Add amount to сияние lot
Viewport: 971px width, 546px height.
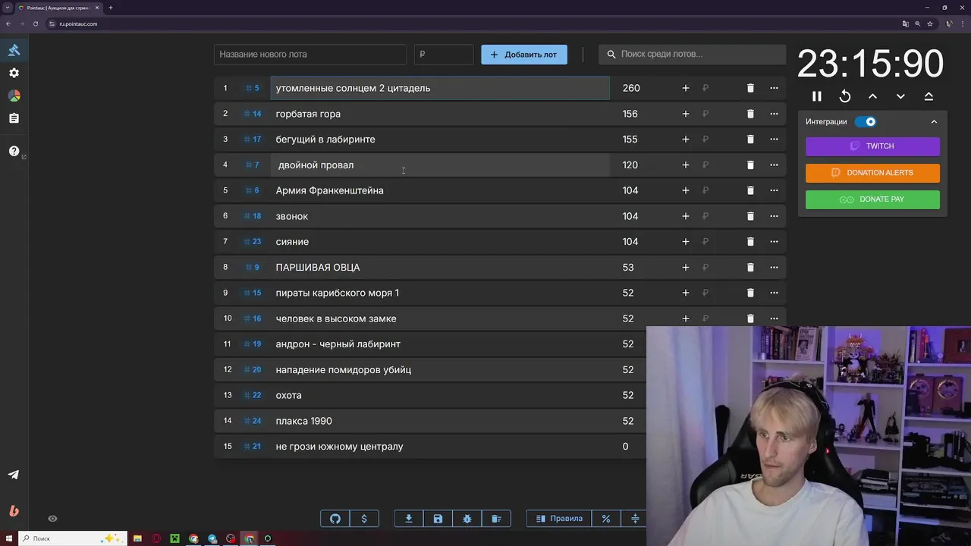click(x=686, y=242)
